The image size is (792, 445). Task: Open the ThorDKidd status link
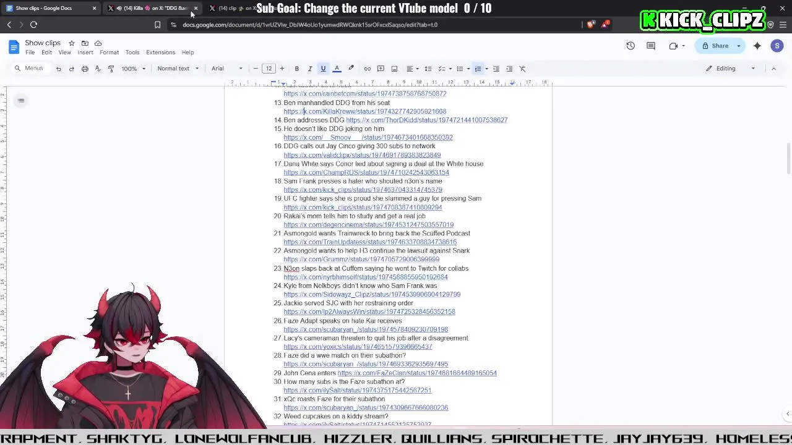coord(427,120)
